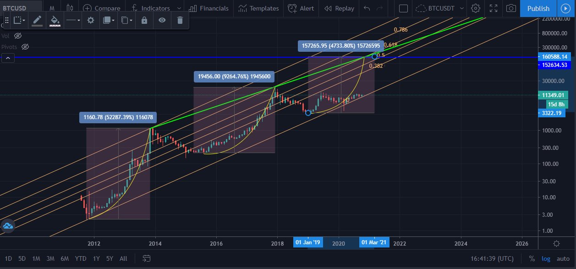Delete the selected drawing with trash icon
Screen dimensions: 576x269
click(x=180, y=20)
